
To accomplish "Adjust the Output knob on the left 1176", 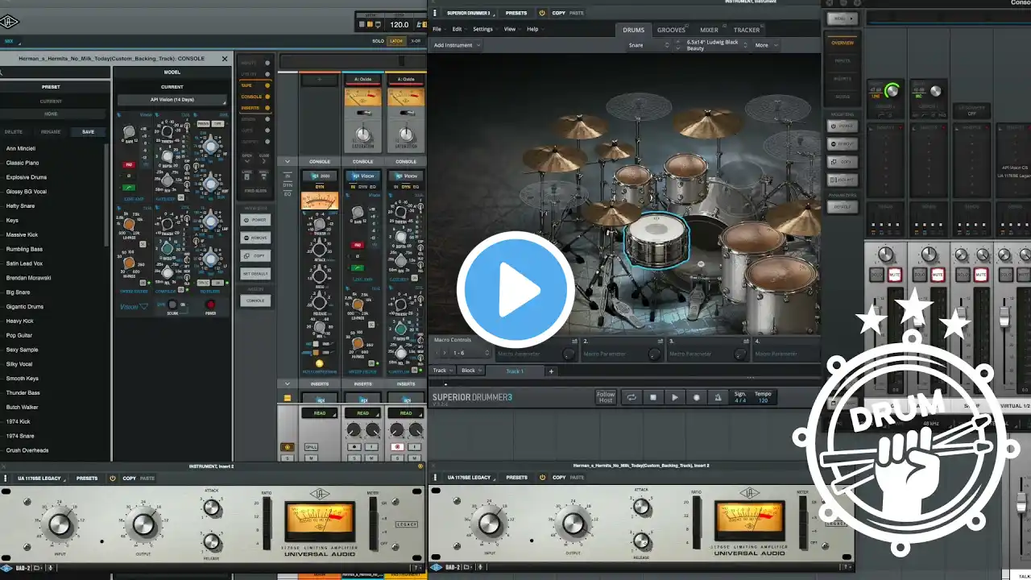I will click(143, 524).
